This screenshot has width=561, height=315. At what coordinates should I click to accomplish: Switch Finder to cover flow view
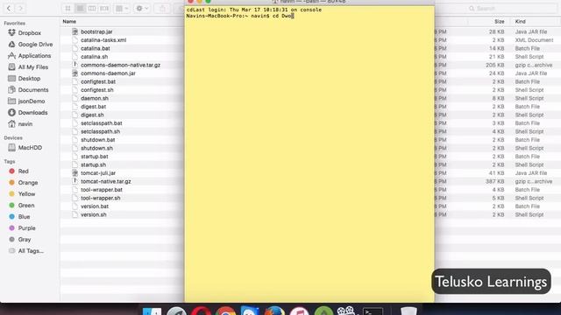104,8
